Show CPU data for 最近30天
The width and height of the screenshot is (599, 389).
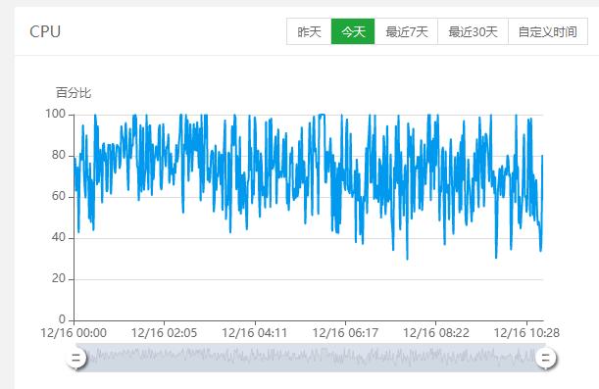tap(473, 31)
